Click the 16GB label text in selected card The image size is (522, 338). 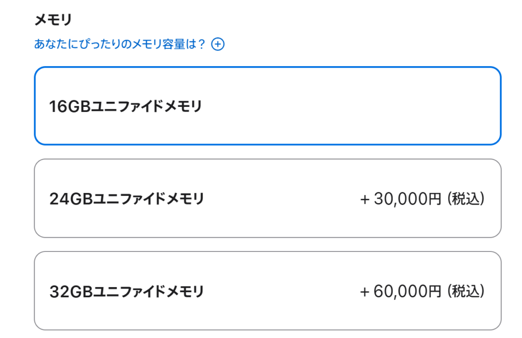125,107
